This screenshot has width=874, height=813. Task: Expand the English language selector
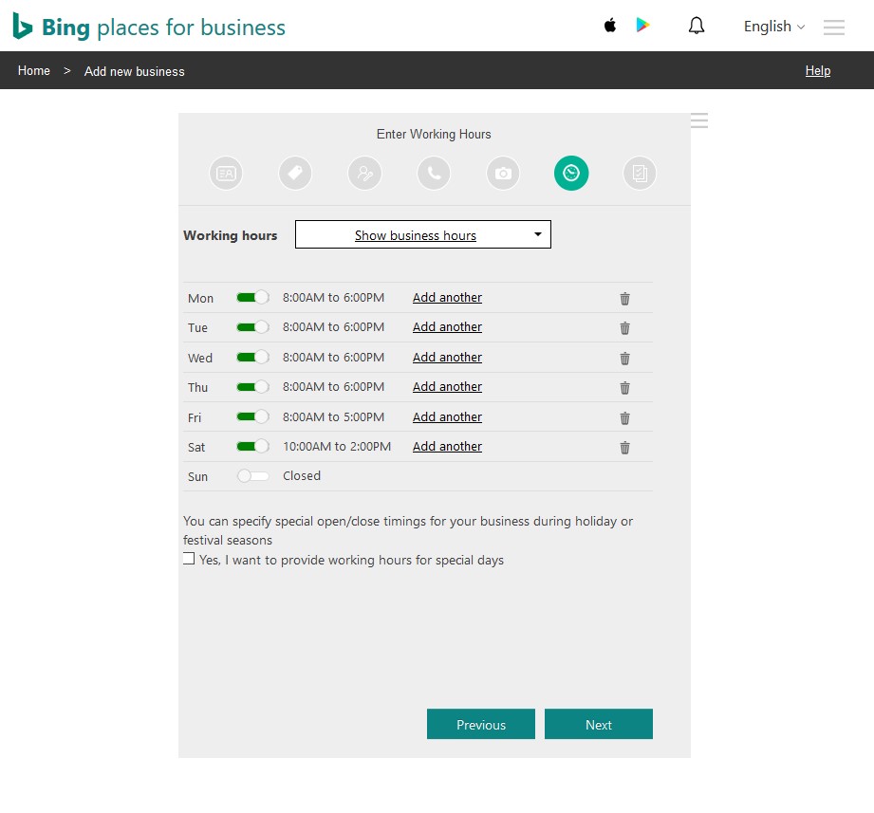[772, 27]
